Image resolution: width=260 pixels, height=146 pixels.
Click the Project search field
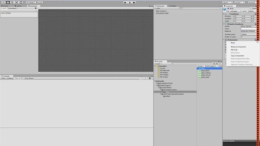pos(191,64)
